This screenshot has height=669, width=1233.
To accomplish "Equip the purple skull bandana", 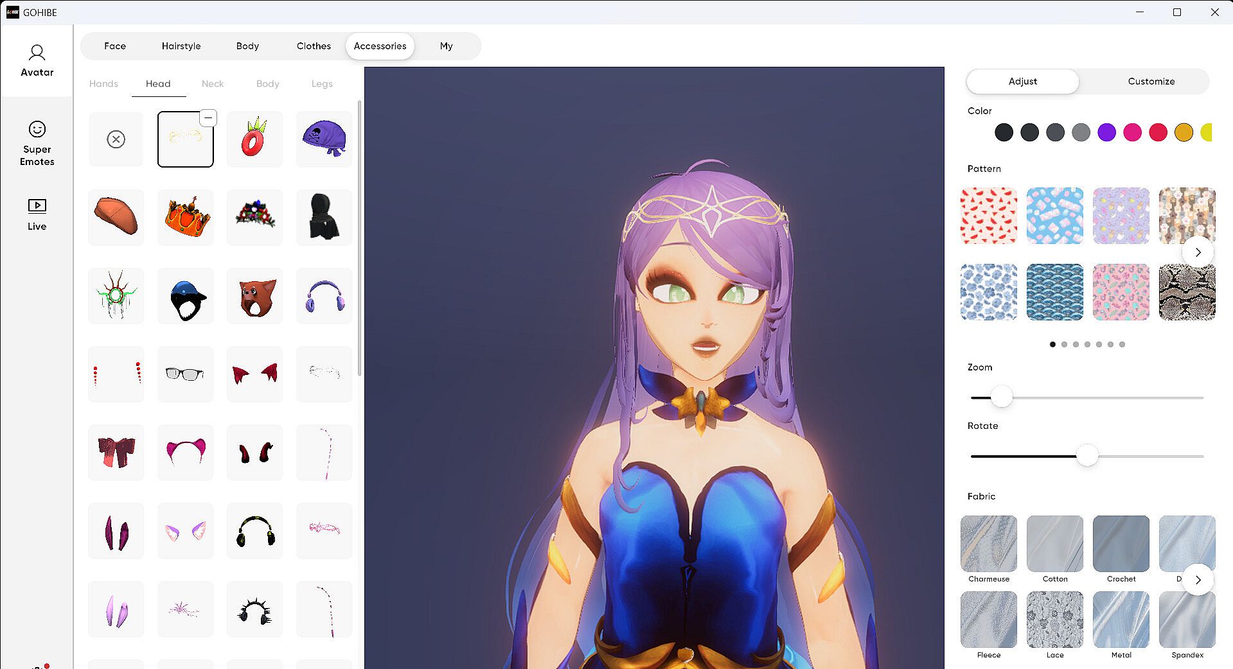I will pos(324,139).
